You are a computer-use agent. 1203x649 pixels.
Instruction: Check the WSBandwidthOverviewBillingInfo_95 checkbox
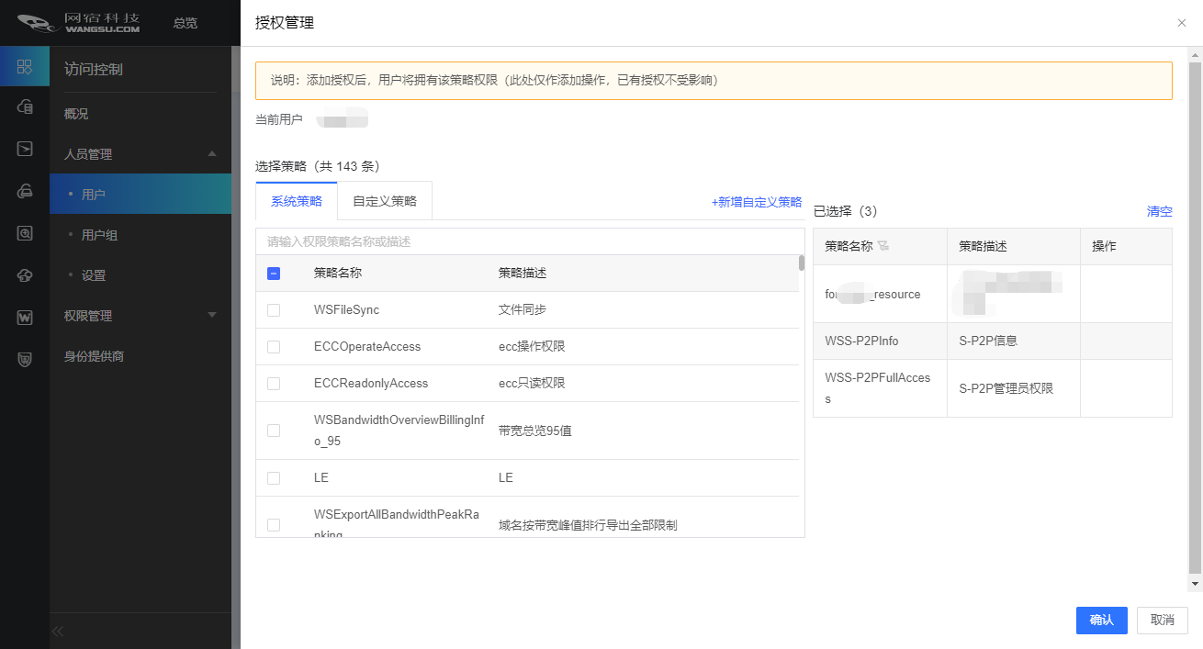(x=274, y=431)
